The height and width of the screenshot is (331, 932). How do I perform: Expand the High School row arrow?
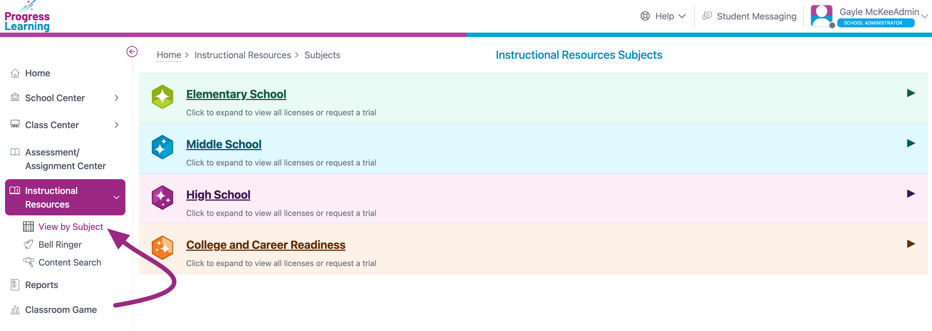pos(911,194)
